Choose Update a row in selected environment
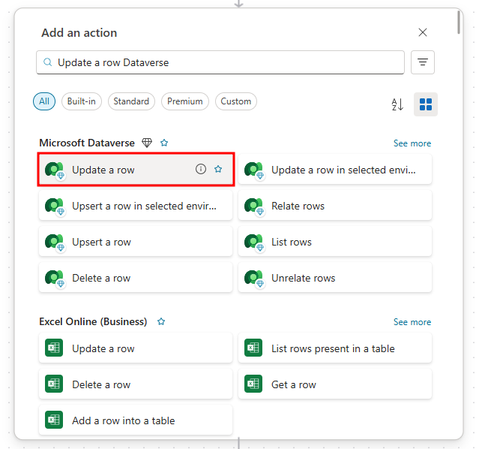The height and width of the screenshot is (449, 479). [335, 169]
